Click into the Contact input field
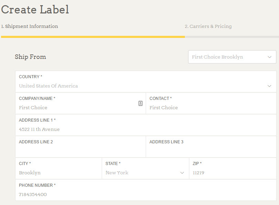279x205 pixels. pos(211,107)
